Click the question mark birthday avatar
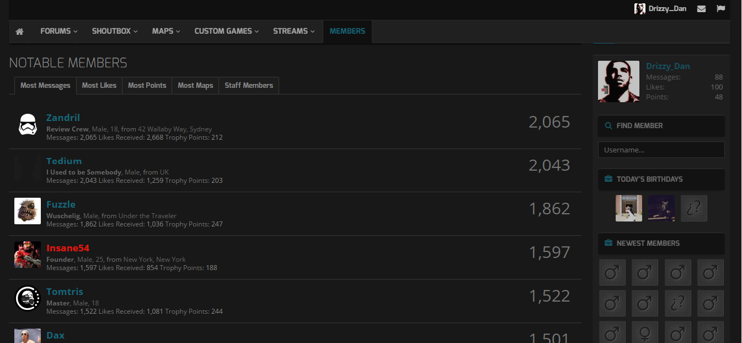Viewport: 742px width, 343px height. (x=693, y=208)
